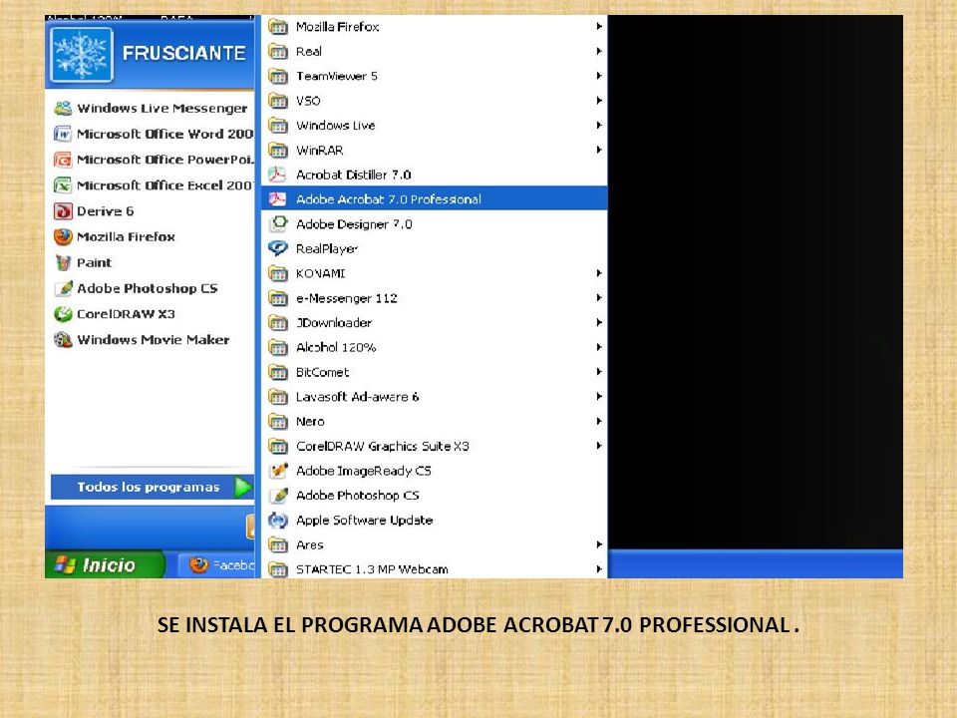This screenshot has width=957, height=718.
Task: Select CorelDRAW Graphics Suite X3 label
Action: click(x=383, y=446)
